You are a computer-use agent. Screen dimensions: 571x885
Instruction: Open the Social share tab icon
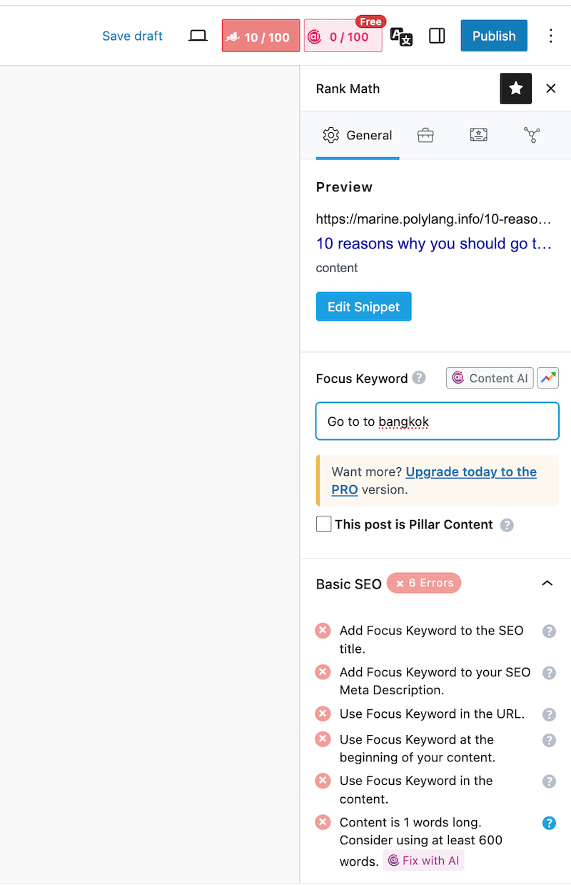pyautogui.click(x=532, y=135)
